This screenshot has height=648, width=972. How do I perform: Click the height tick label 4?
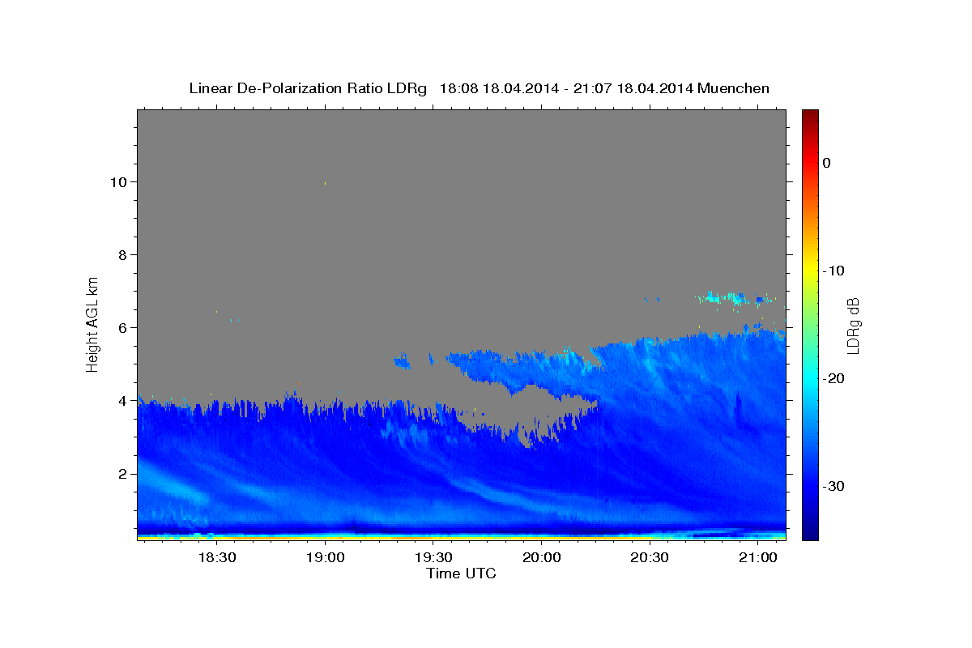124,400
